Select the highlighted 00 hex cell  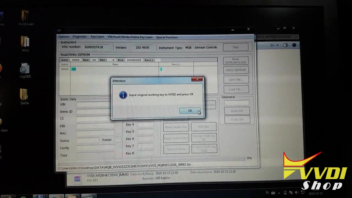coord(74,69)
